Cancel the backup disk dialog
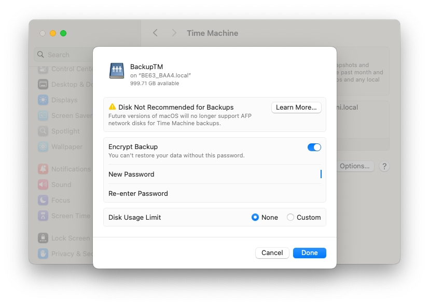Image resolution: width=429 pixels, height=307 pixels. point(272,253)
